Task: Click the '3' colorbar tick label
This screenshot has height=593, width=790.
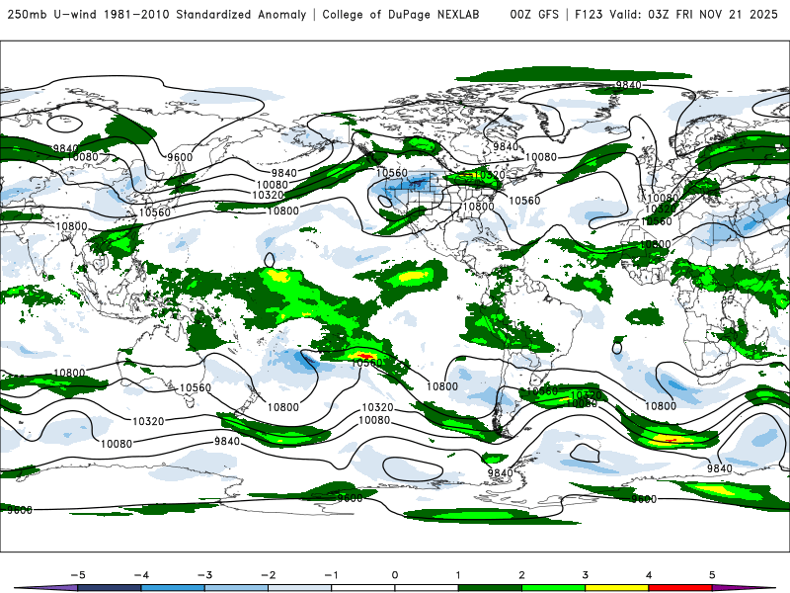Action: [x=585, y=575]
